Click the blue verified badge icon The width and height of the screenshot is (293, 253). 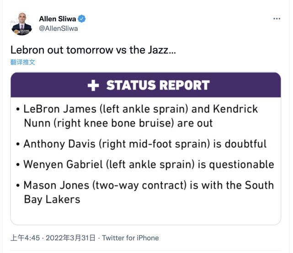click(x=82, y=19)
